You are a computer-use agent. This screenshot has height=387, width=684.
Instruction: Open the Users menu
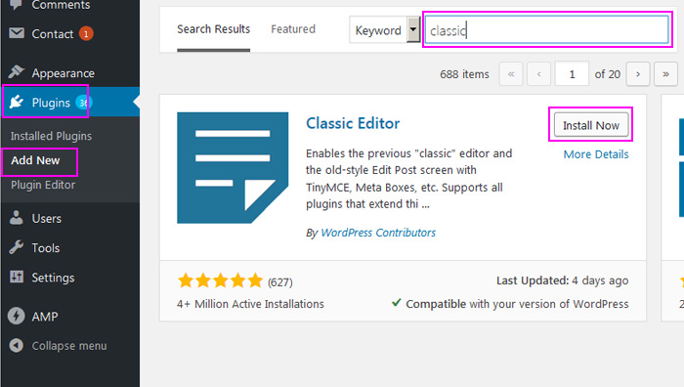click(46, 219)
